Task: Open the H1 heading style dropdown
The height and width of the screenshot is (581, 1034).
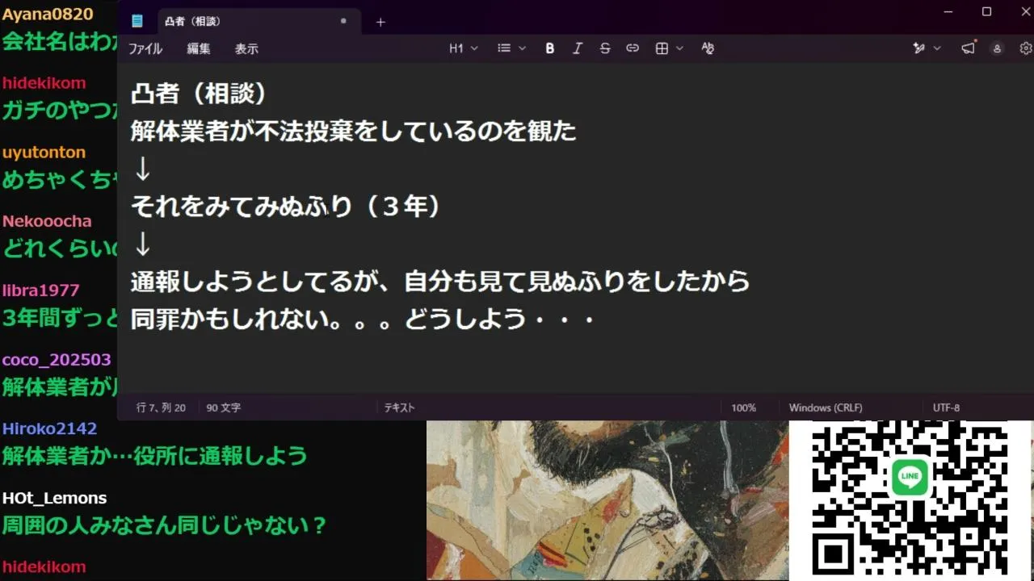Action: pyautogui.click(x=464, y=48)
